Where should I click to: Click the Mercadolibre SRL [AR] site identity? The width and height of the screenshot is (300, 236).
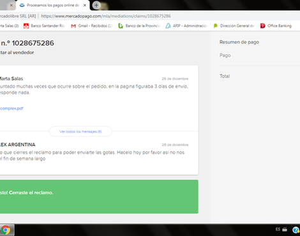point(18,16)
